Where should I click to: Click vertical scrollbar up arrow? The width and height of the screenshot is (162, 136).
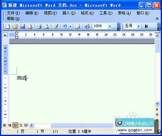157,36
